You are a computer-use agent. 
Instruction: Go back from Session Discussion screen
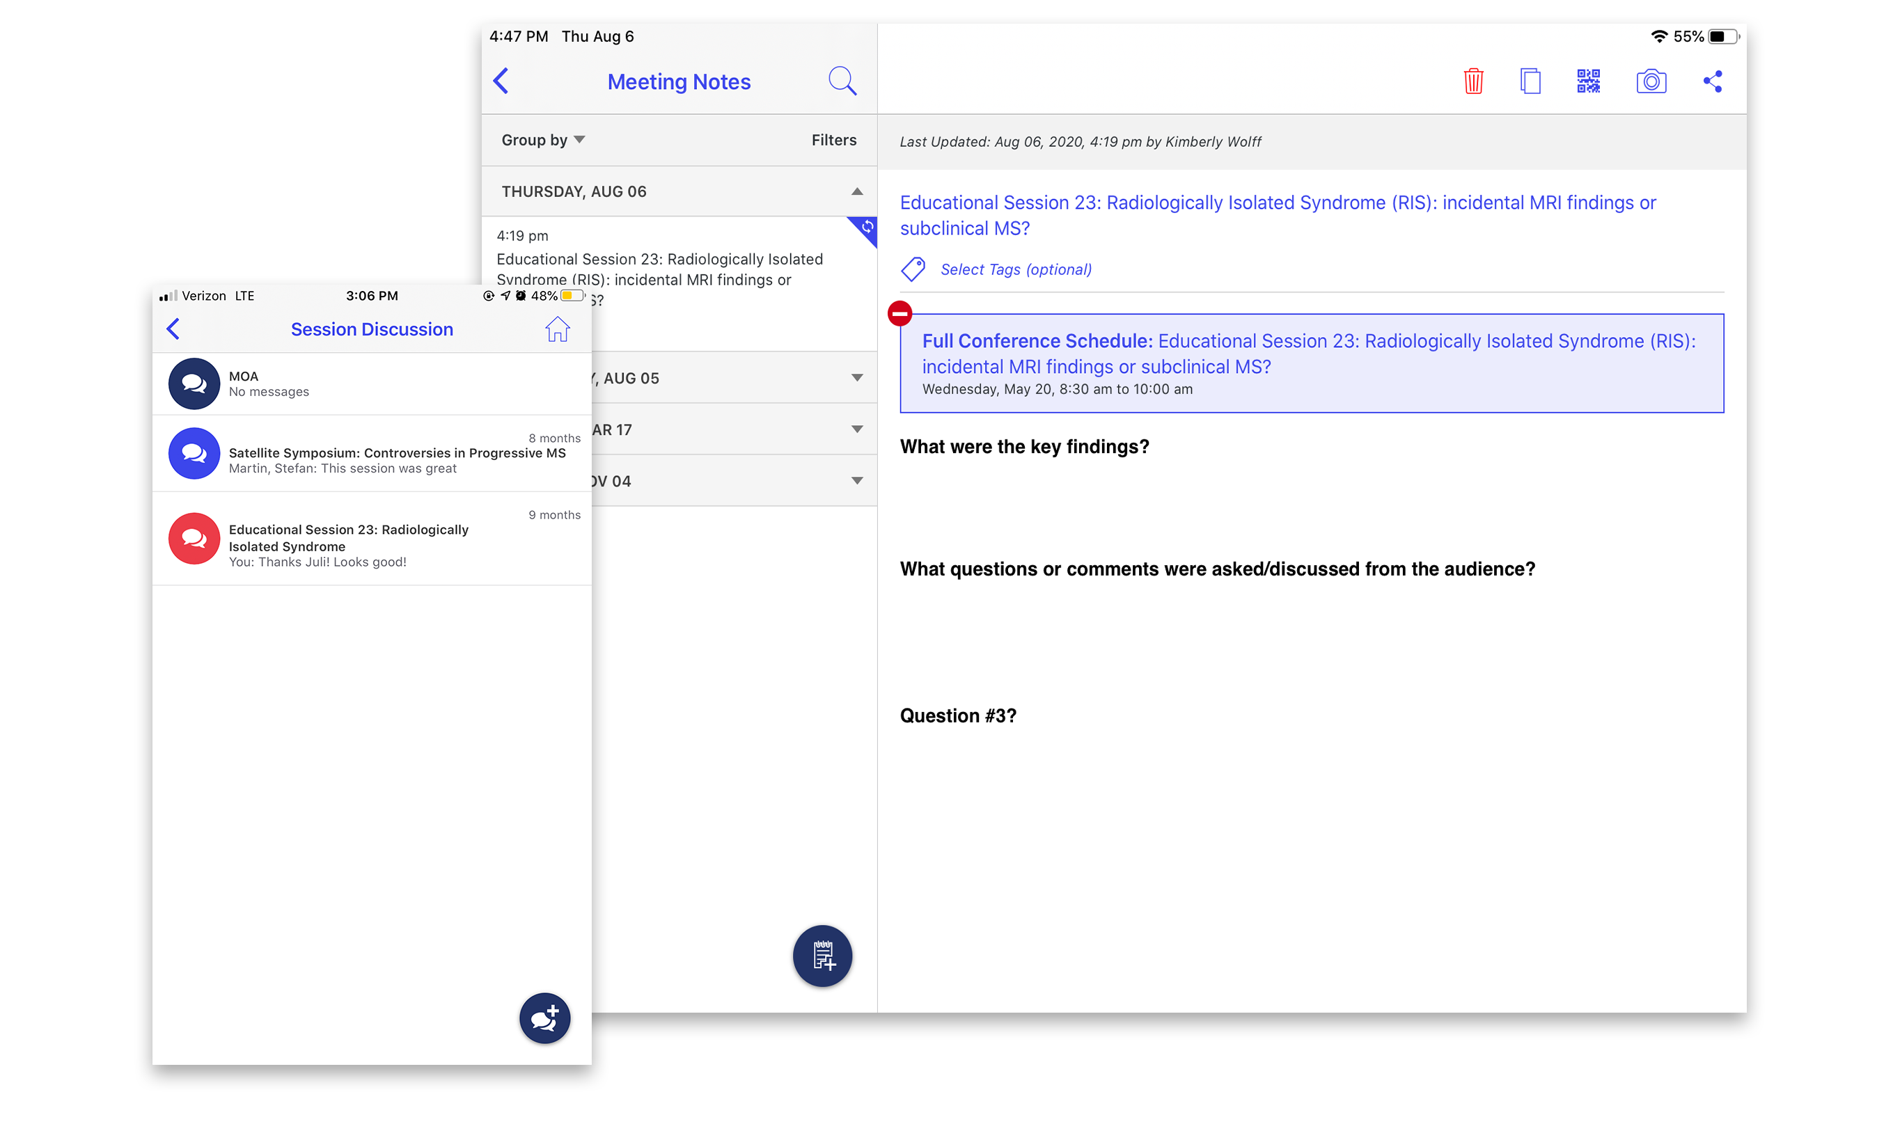coord(173,329)
